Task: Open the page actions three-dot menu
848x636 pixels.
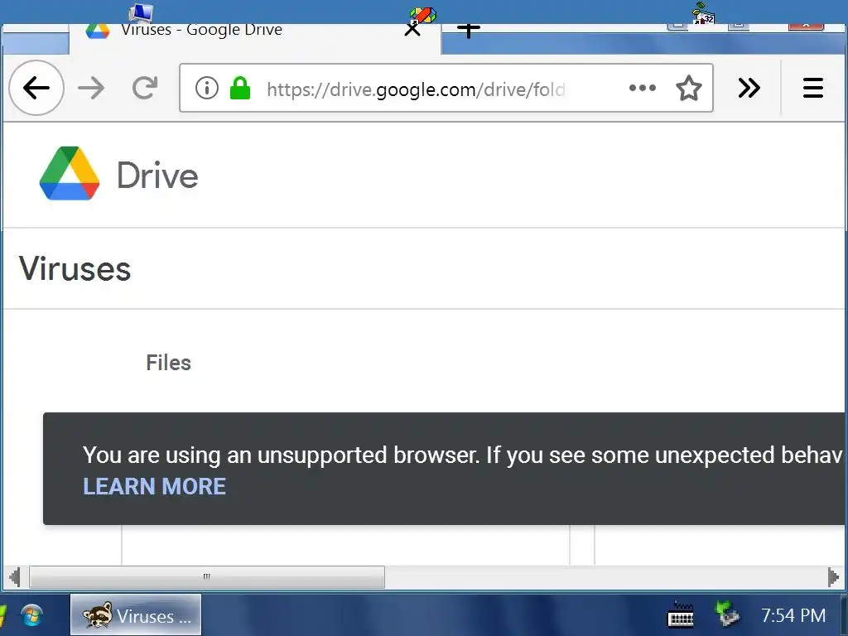Action: pyautogui.click(x=643, y=88)
